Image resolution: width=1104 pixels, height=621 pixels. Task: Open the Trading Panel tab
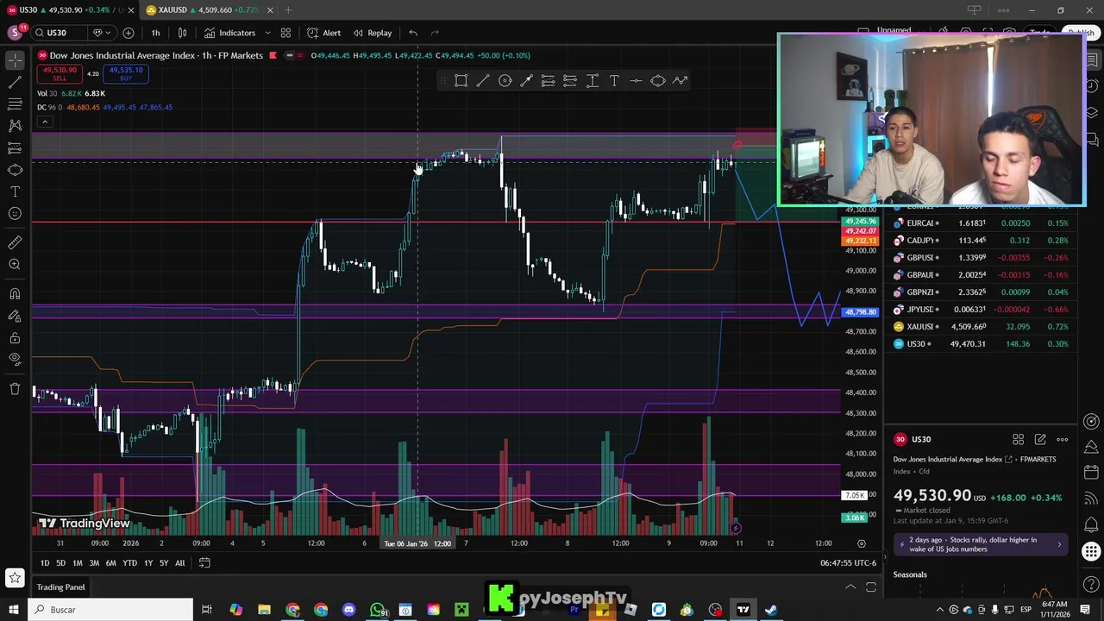60,587
